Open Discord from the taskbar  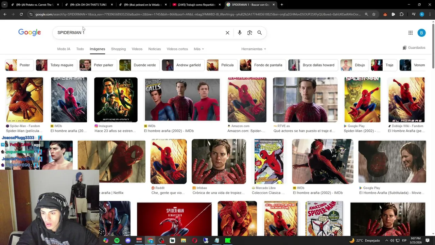[x=128, y=241]
